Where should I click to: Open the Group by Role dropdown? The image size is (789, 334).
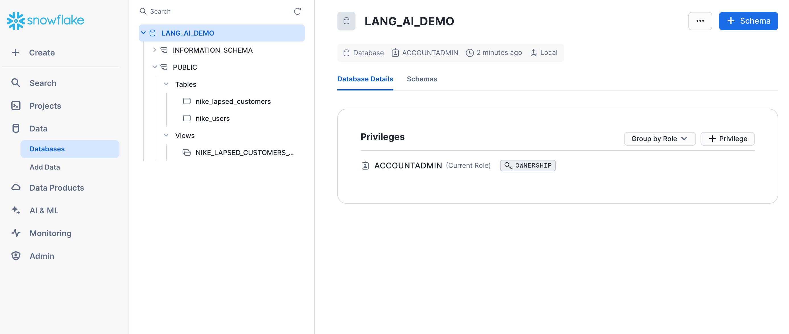[x=660, y=139]
